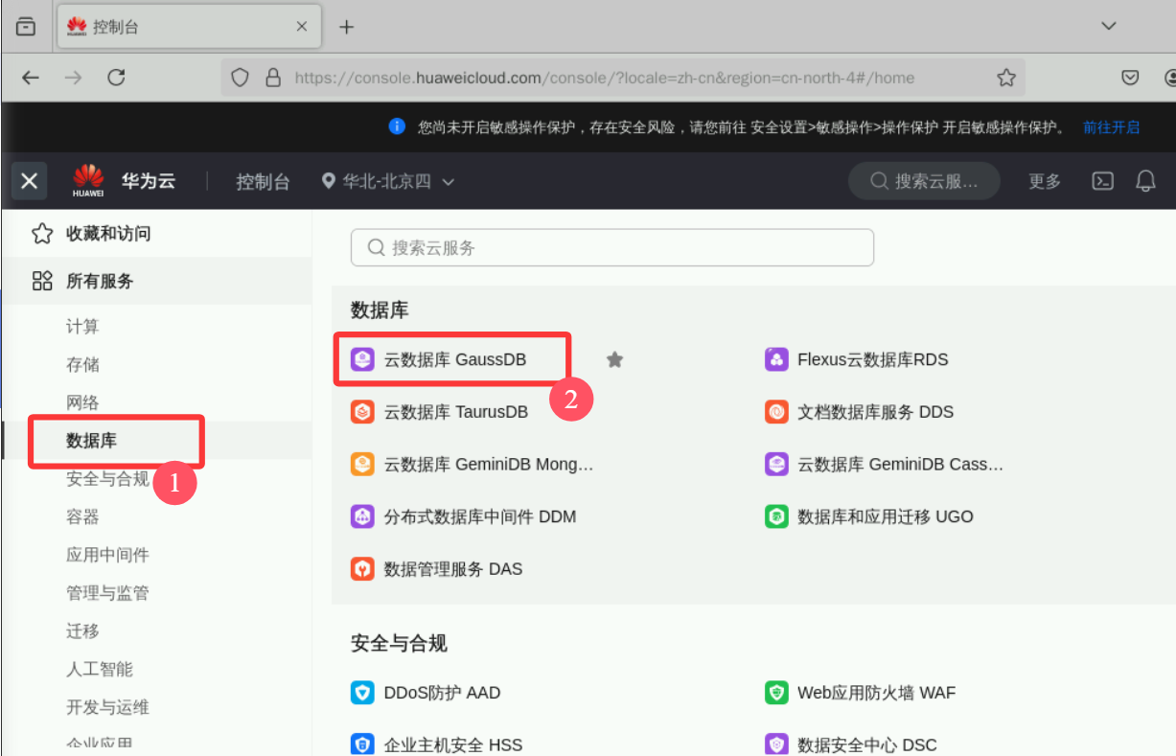Open the Flexus云数据库RDS link

(x=873, y=359)
